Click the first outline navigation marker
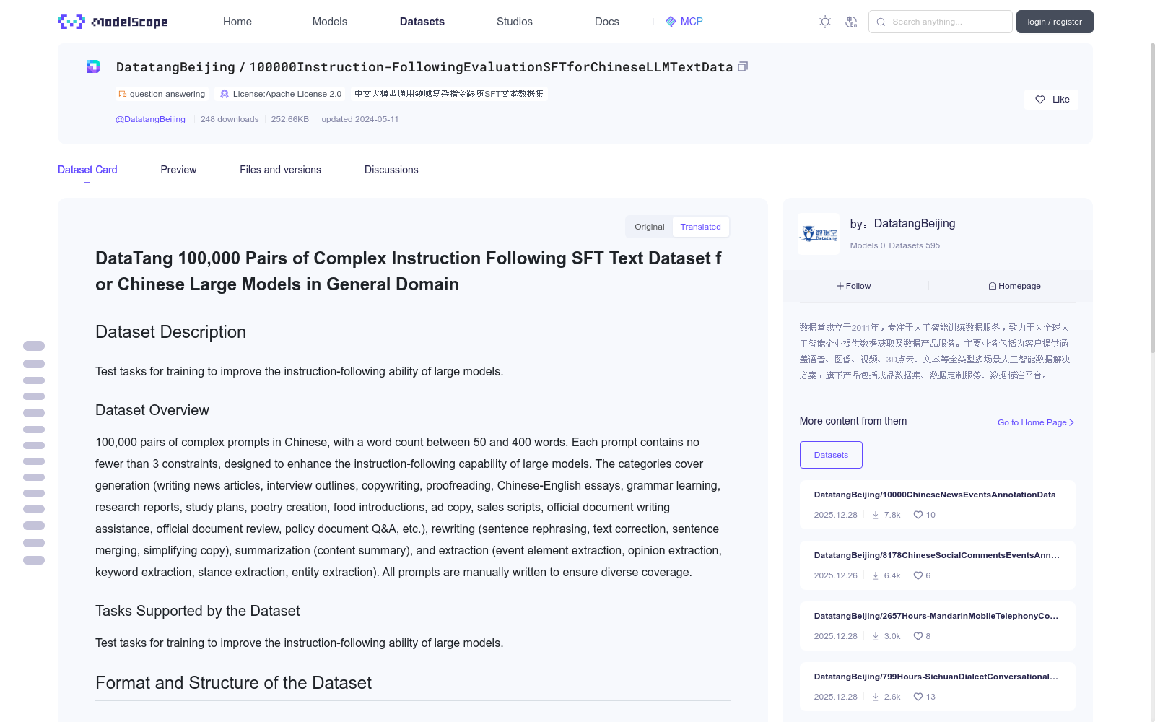The width and height of the screenshot is (1155, 722). [x=34, y=346]
